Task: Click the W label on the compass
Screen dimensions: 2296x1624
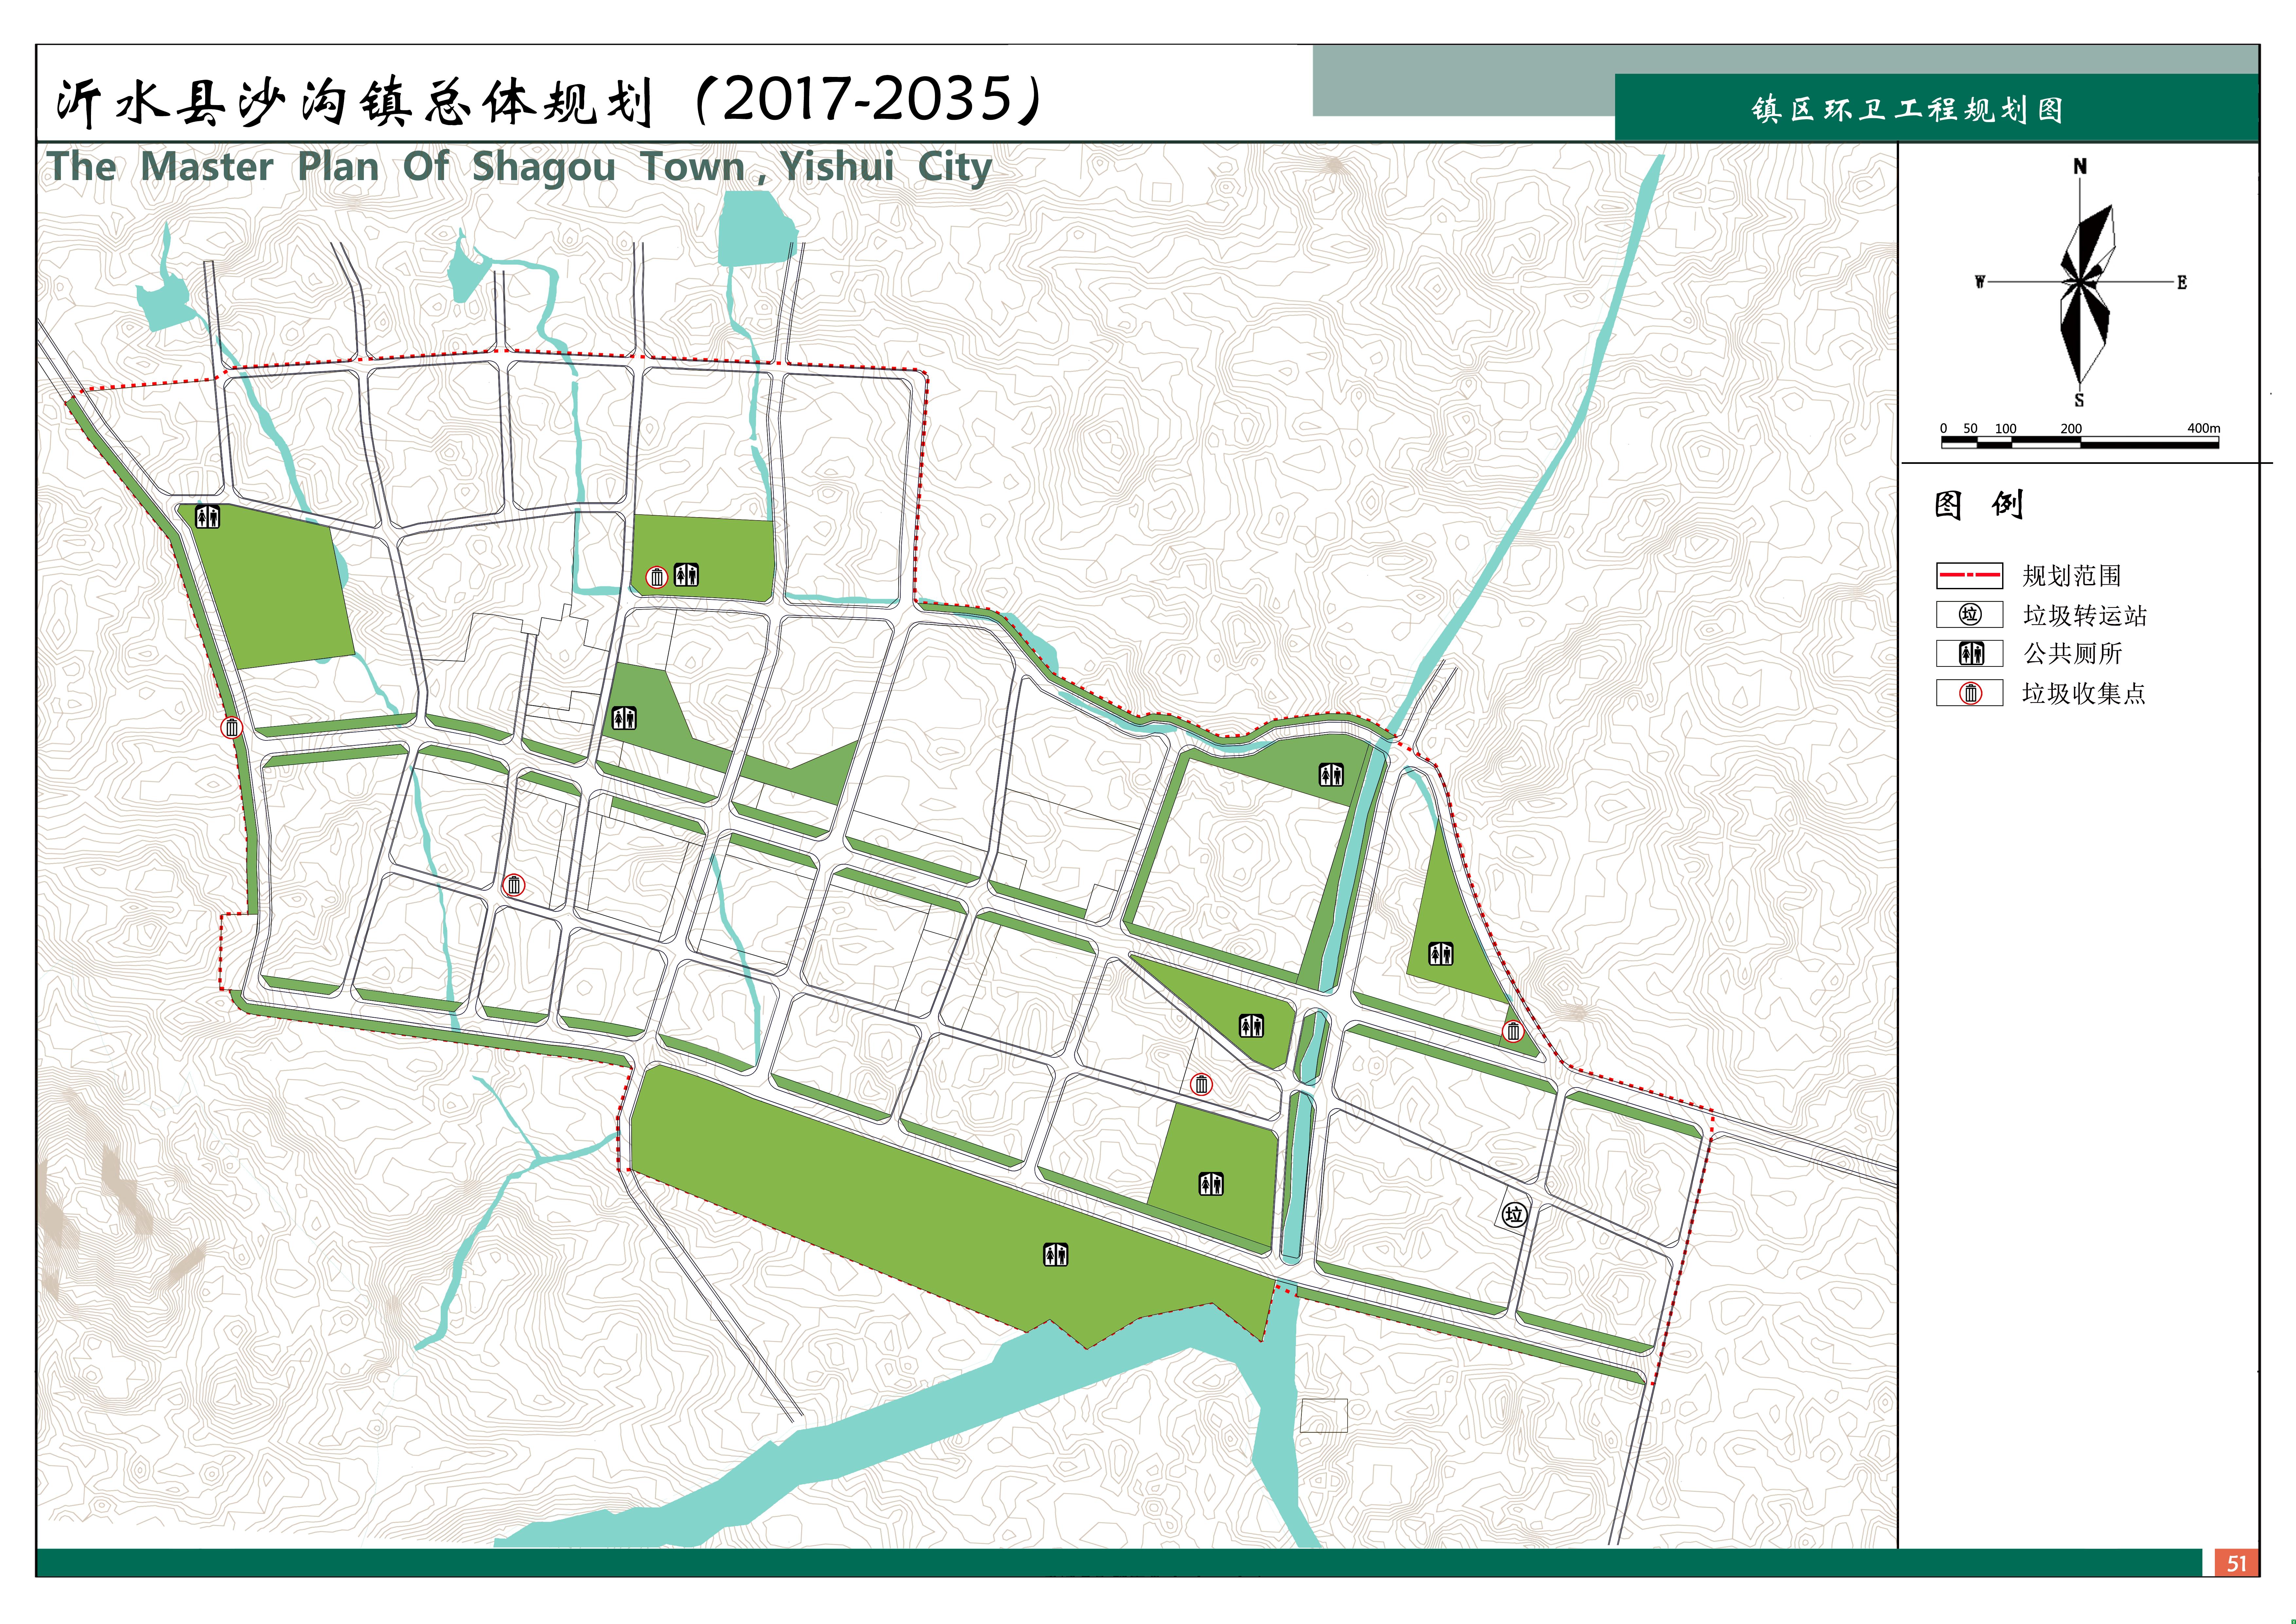Action: [1980, 282]
